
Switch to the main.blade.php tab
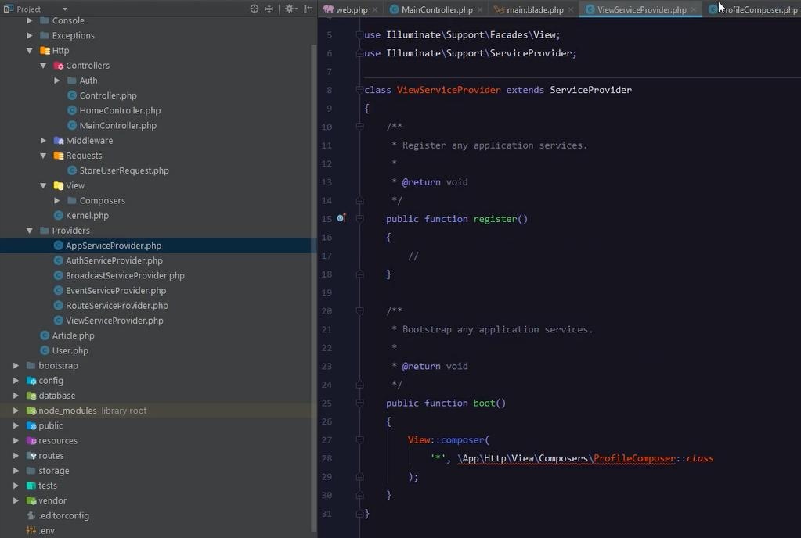click(x=534, y=10)
